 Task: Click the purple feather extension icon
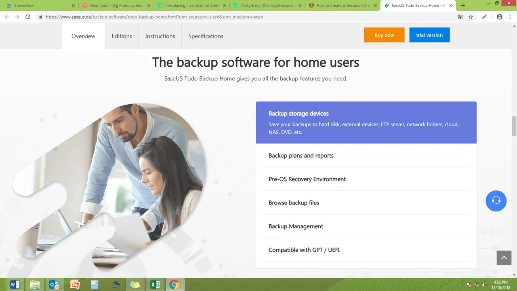[x=484, y=17]
